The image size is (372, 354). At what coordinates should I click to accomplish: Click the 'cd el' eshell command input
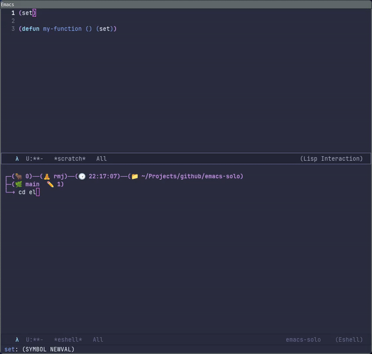(27, 192)
